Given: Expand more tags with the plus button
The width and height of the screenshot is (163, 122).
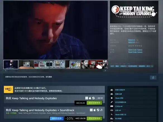Looking at the screenshot, I should [152, 66].
